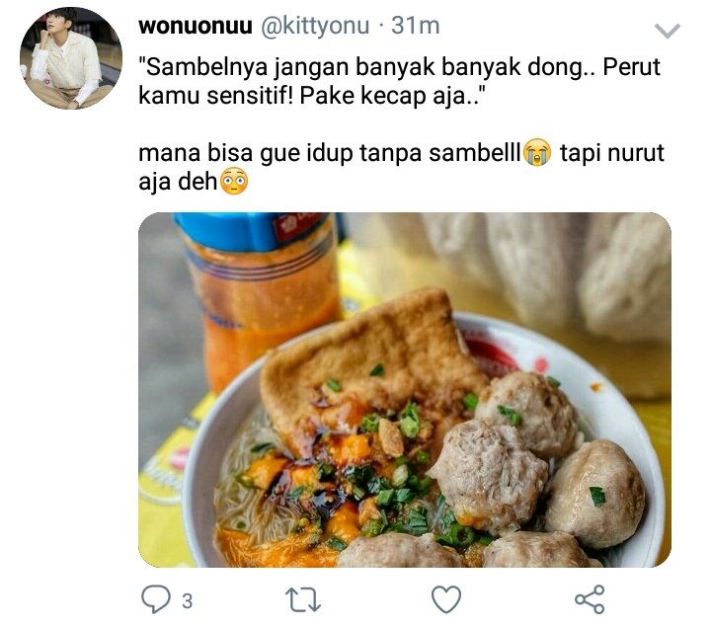Tap the crying emoji after sambelll
Screen dimensions: 711x627
pyautogui.click(x=537, y=153)
